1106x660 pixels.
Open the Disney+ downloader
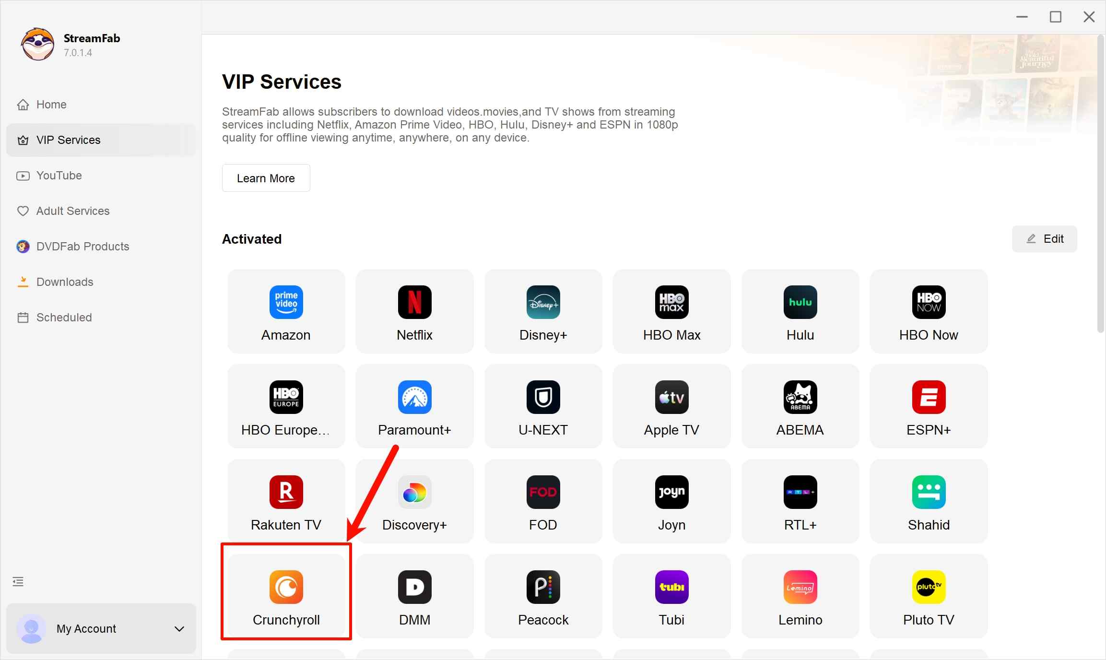pos(542,311)
